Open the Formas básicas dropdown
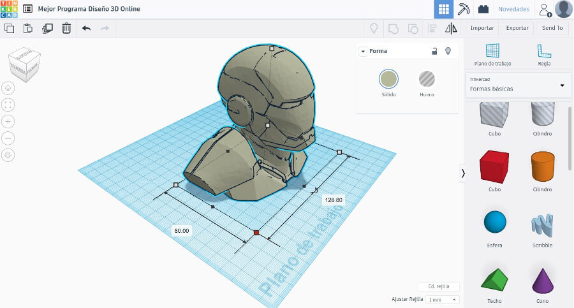 [x=517, y=85]
